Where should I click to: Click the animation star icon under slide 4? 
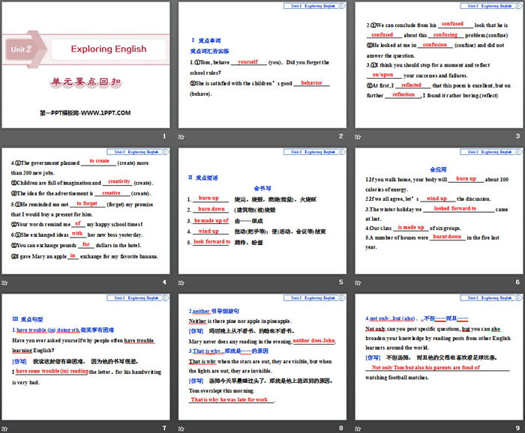pyautogui.click(x=5, y=283)
